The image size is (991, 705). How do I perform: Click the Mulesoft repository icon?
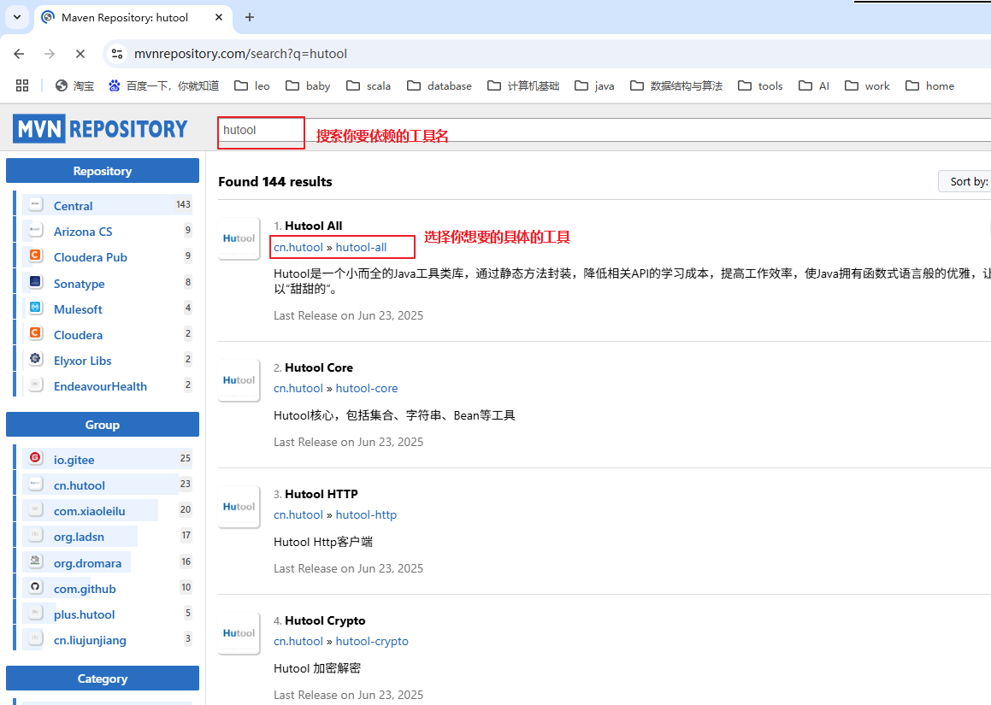(x=35, y=307)
